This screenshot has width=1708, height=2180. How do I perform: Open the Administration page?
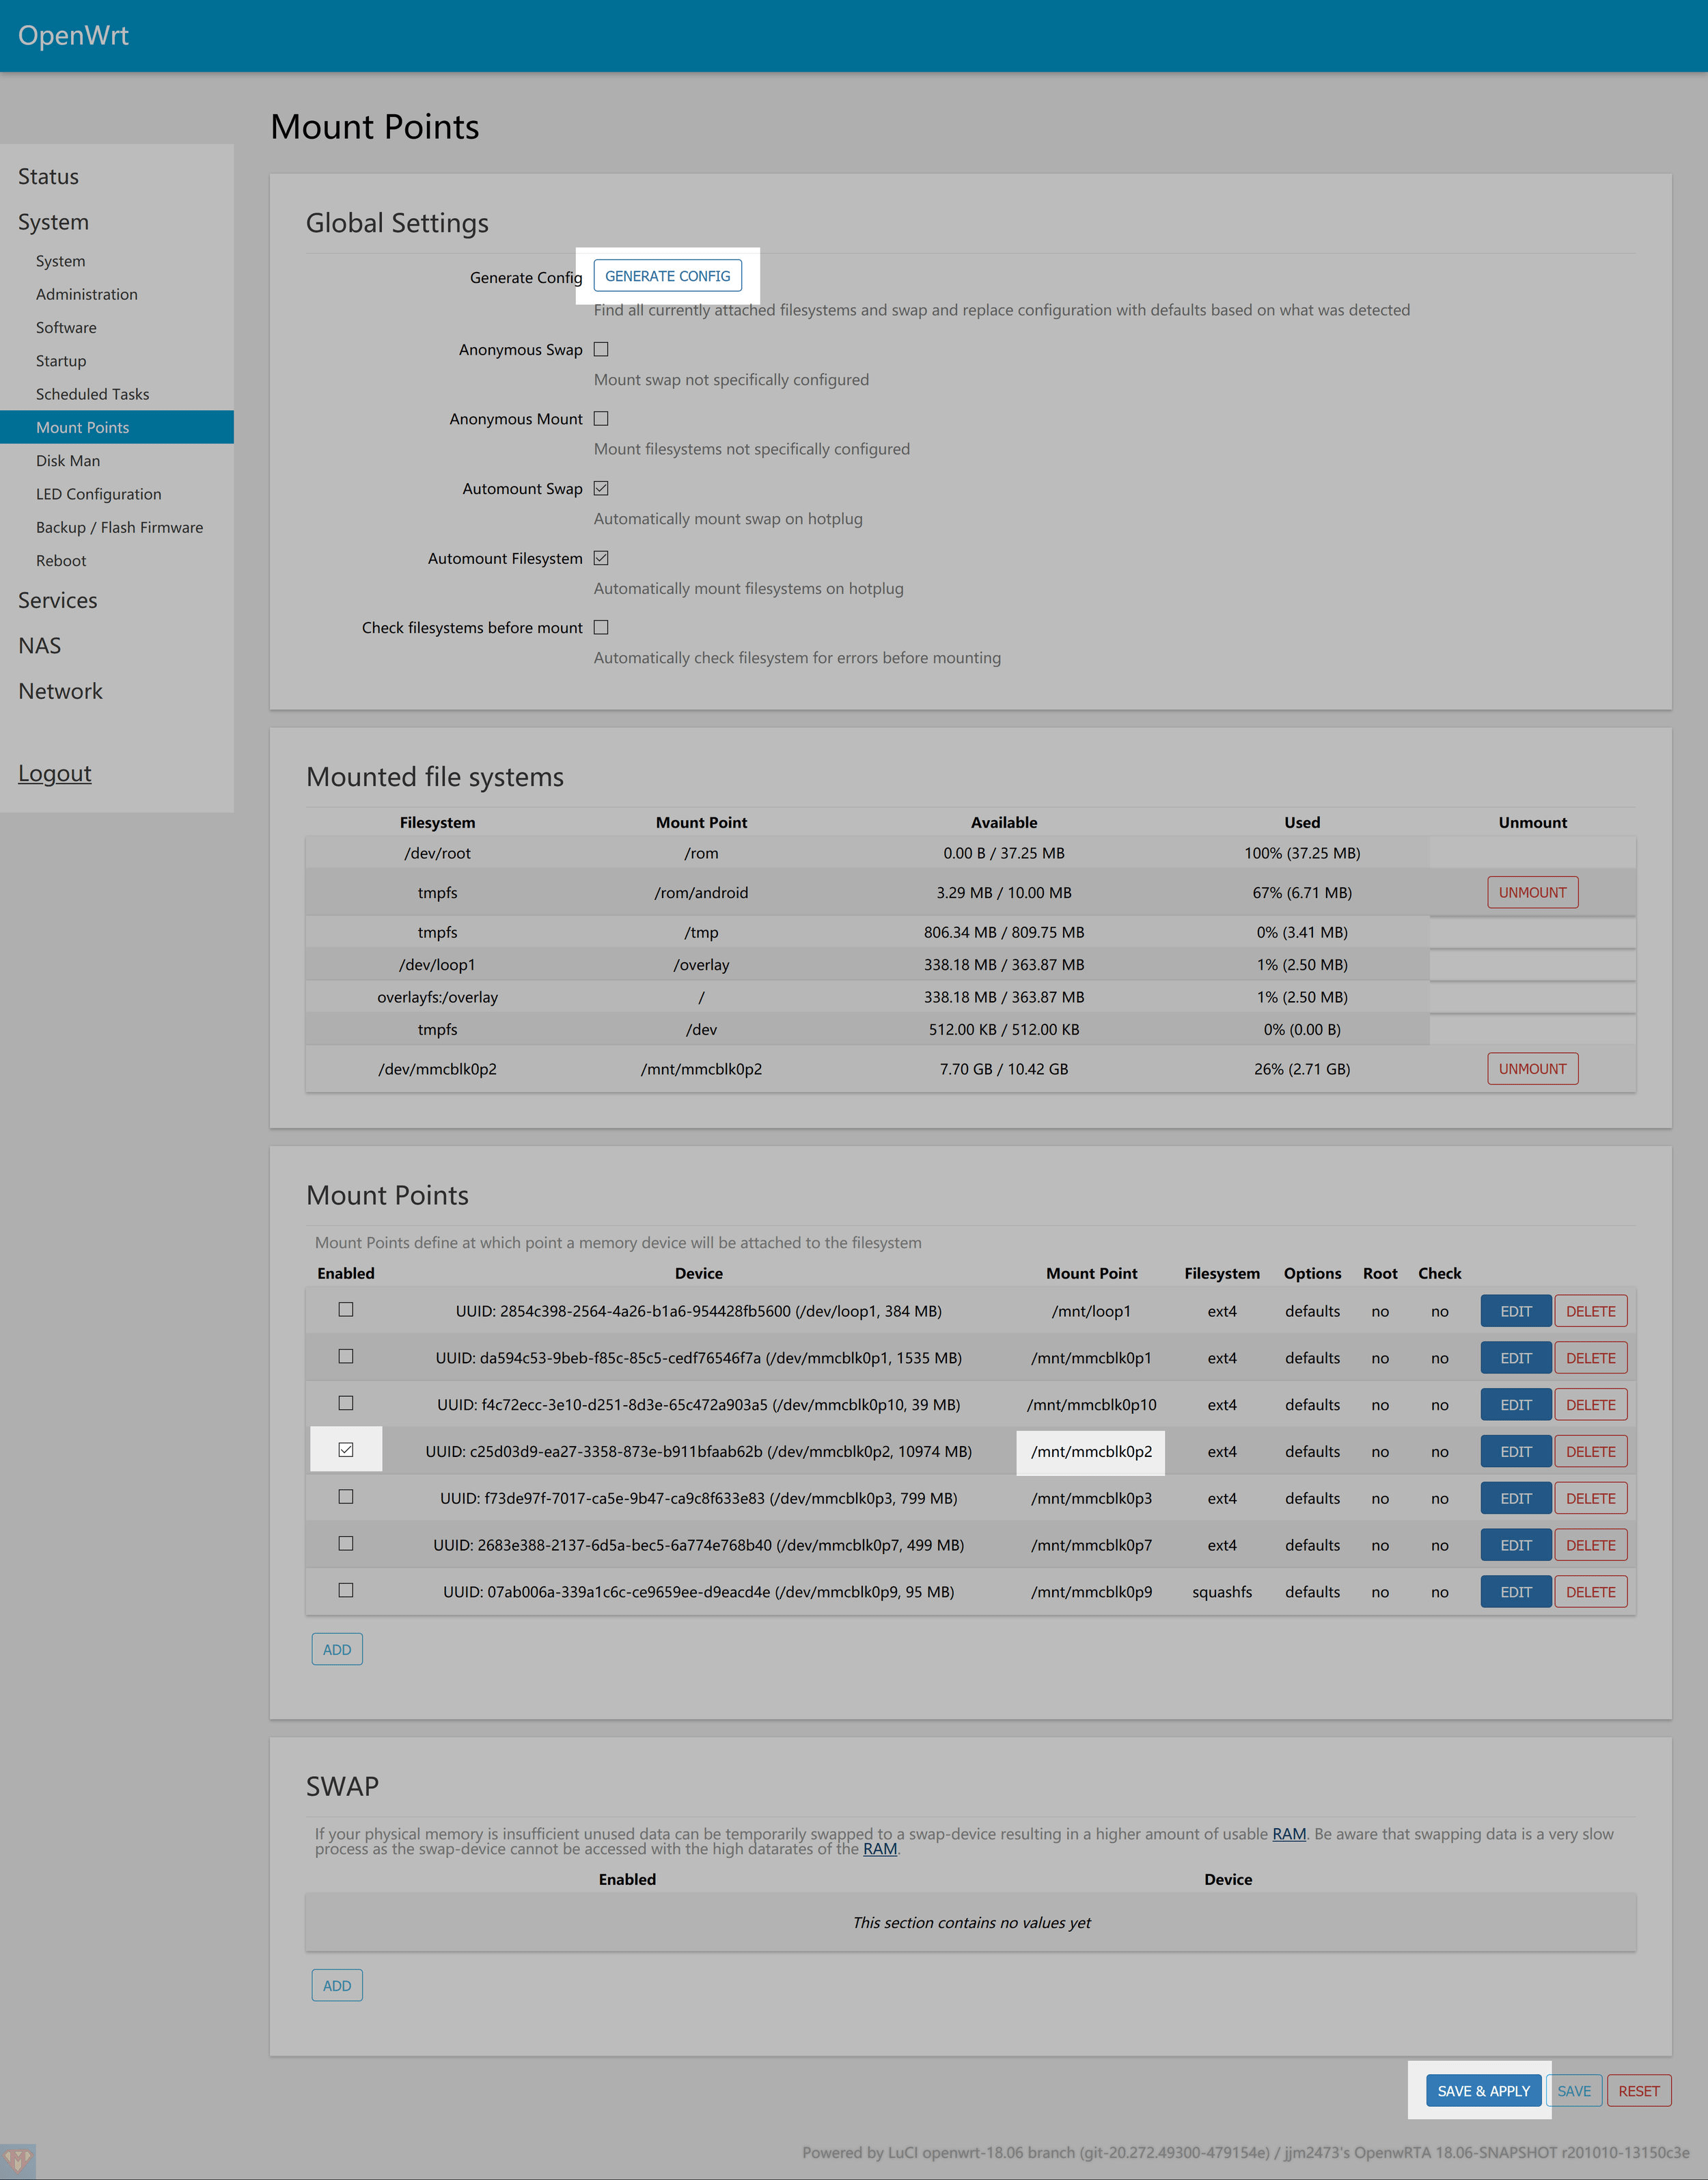[87, 294]
